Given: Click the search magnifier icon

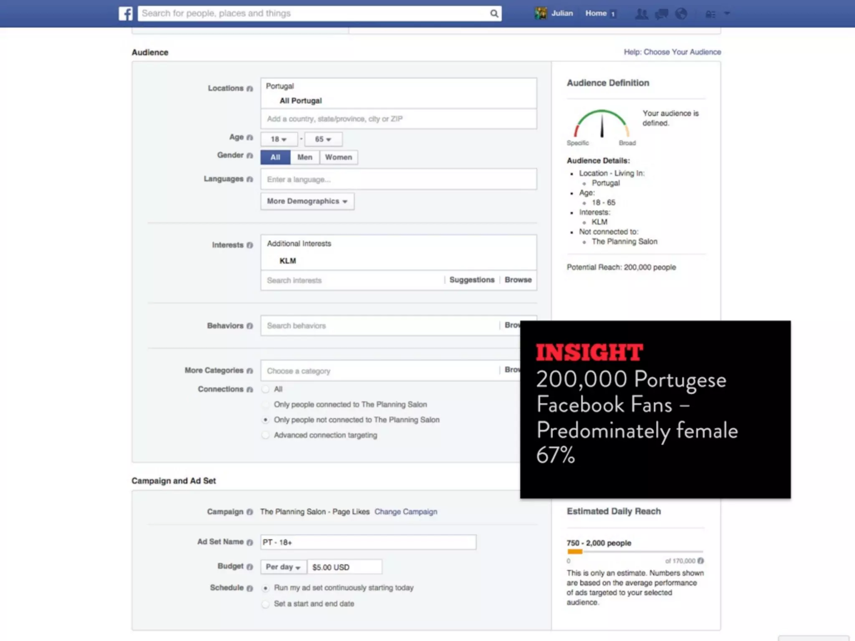Looking at the screenshot, I should [494, 13].
